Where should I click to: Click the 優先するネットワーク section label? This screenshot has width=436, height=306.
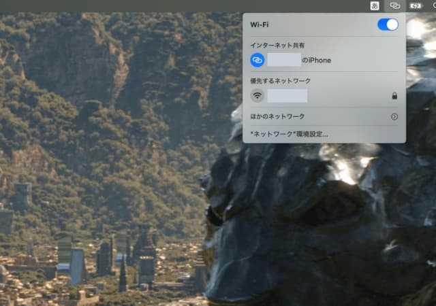coord(280,81)
